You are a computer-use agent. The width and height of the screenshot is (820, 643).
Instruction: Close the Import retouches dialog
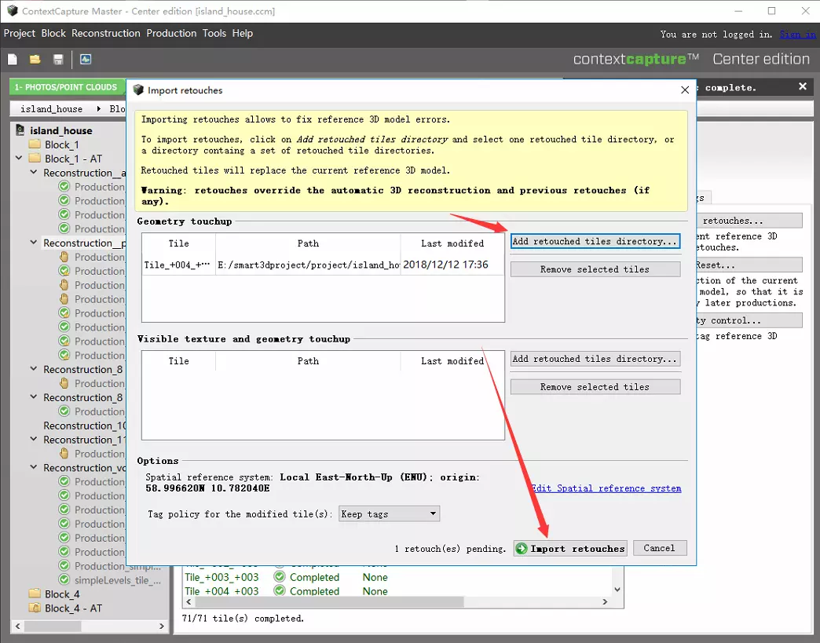click(685, 90)
